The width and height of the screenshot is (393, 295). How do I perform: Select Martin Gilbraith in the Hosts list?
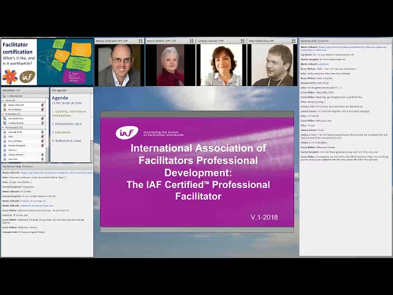click(23, 105)
